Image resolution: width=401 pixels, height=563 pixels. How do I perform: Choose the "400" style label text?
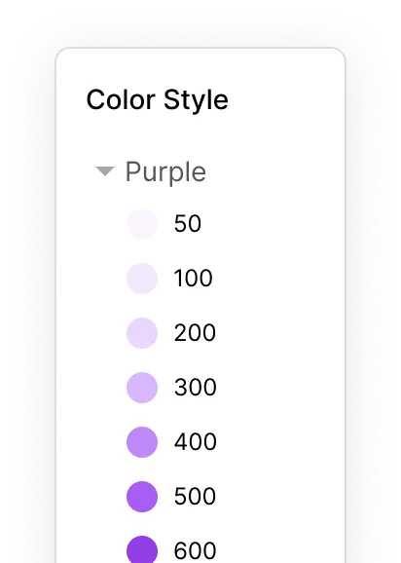pyautogui.click(x=195, y=442)
